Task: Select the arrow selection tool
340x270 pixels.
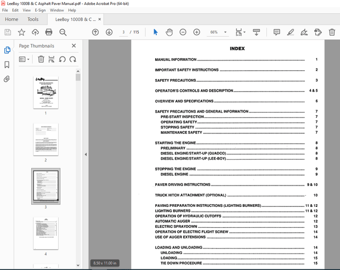Action: 156,32
